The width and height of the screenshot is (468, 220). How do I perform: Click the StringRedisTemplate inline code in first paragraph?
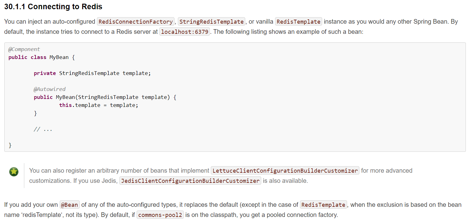click(x=211, y=22)
